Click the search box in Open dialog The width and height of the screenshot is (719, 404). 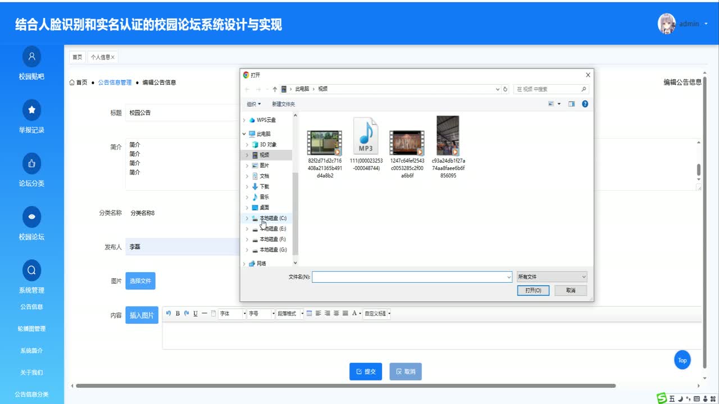point(550,89)
